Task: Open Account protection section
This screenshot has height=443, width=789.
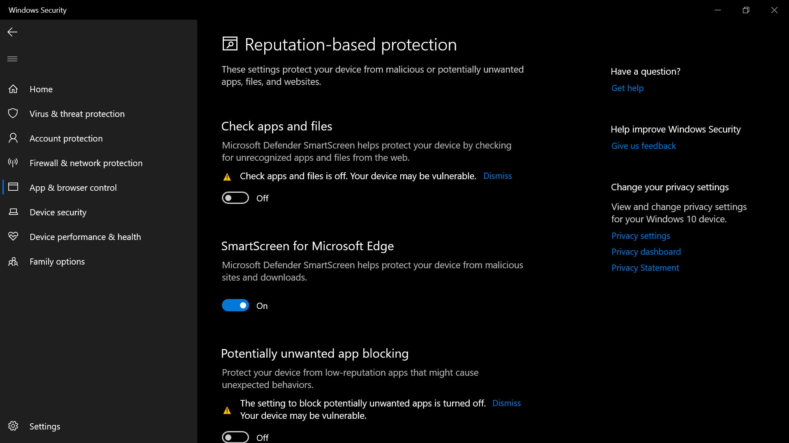Action: [x=99, y=138]
